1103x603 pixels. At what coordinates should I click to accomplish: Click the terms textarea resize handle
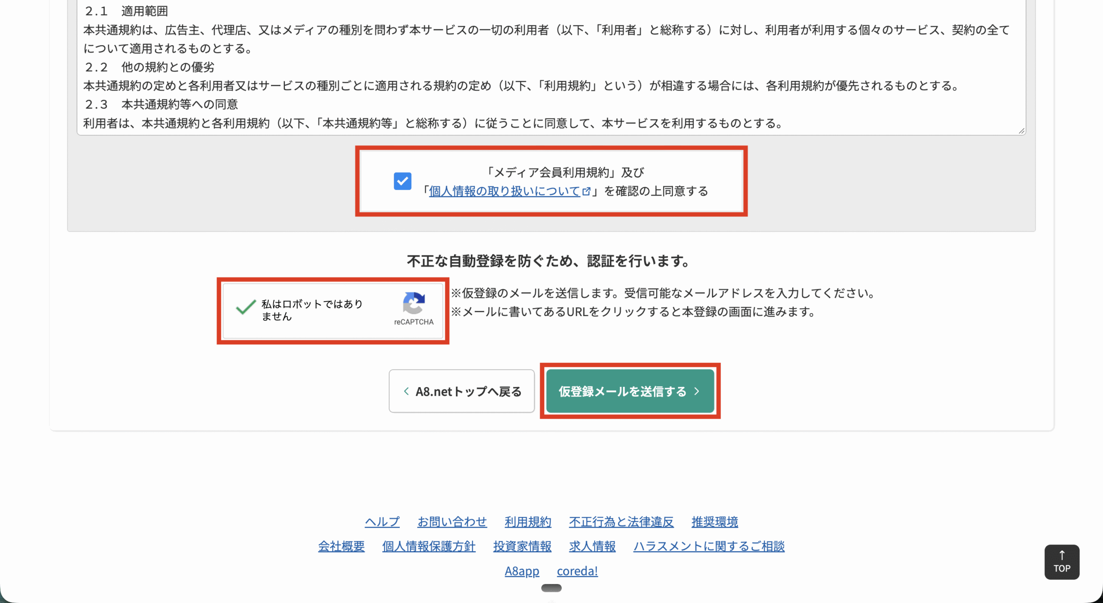click(1021, 131)
